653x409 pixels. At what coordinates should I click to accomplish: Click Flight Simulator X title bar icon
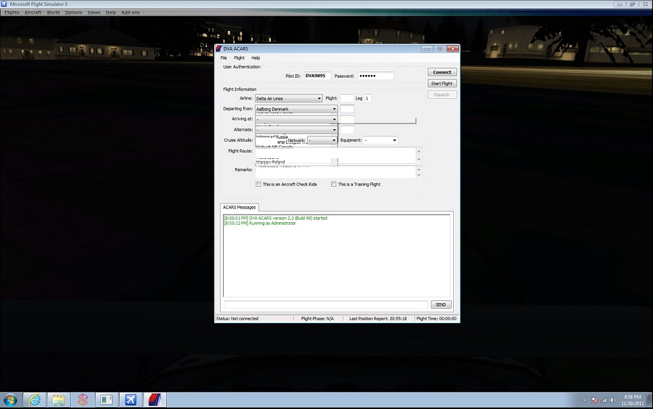4,4
